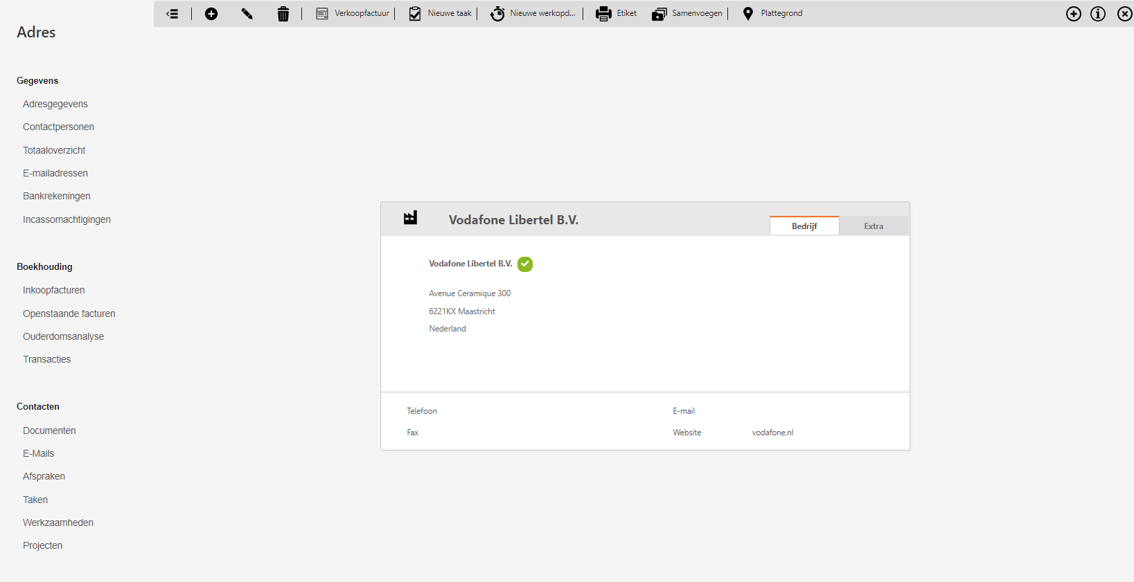Click the Plattegrond map pin icon
Image resolution: width=1134 pixels, height=582 pixels.
coord(748,14)
